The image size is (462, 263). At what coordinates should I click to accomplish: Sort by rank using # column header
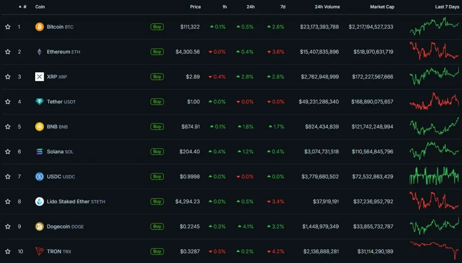(24, 7)
